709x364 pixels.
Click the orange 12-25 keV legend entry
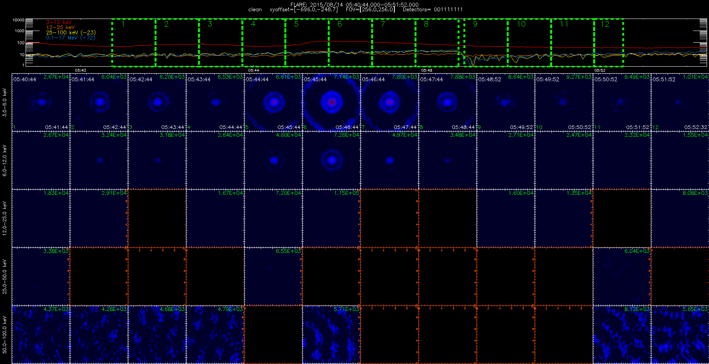click(60, 27)
